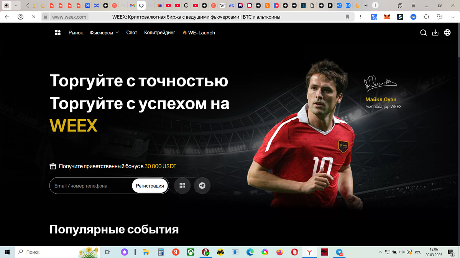Open the blue paper-plane extension icon
This screenshot has height=258, width=460.
coord(374,17)
